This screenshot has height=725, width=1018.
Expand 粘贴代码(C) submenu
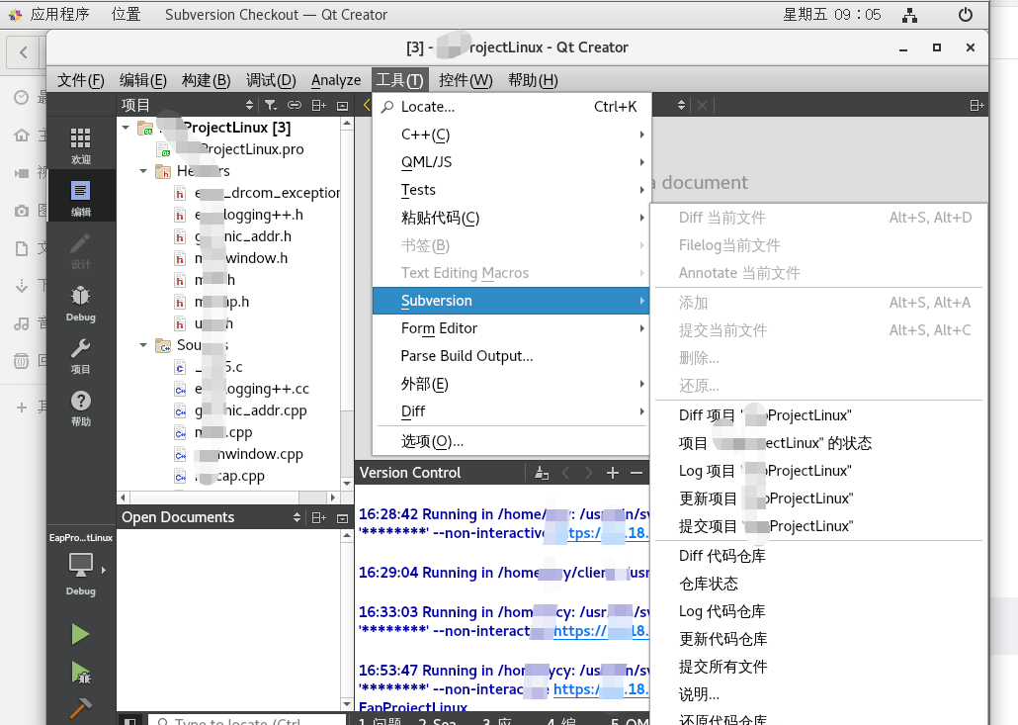click(x=511, y=218)
